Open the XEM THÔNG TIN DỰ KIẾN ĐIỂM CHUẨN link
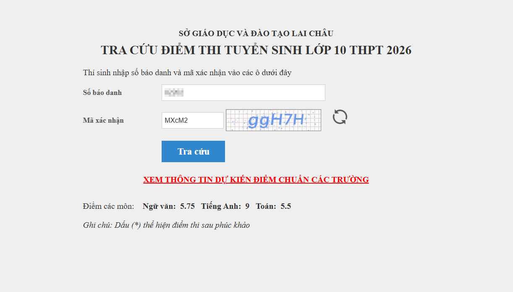 pos(256,179)
